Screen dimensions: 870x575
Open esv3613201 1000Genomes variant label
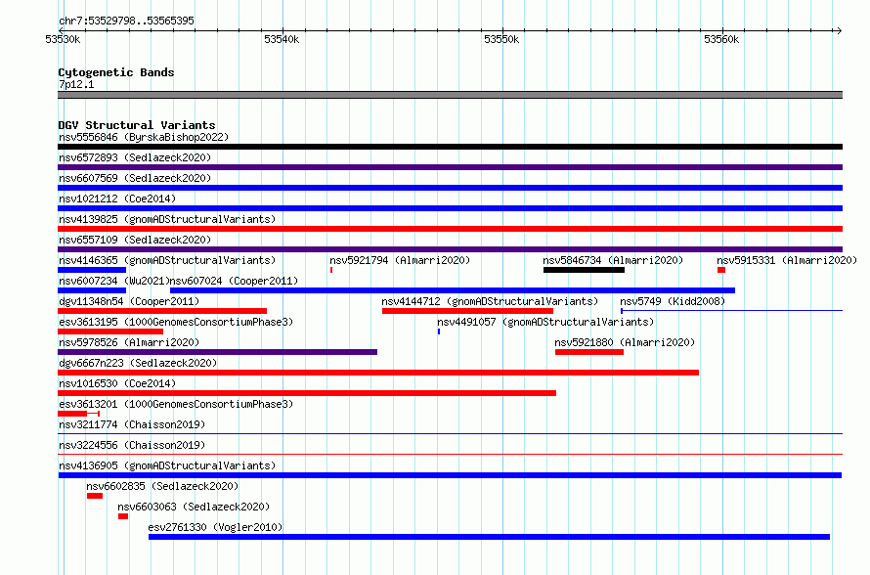point(176,404)
